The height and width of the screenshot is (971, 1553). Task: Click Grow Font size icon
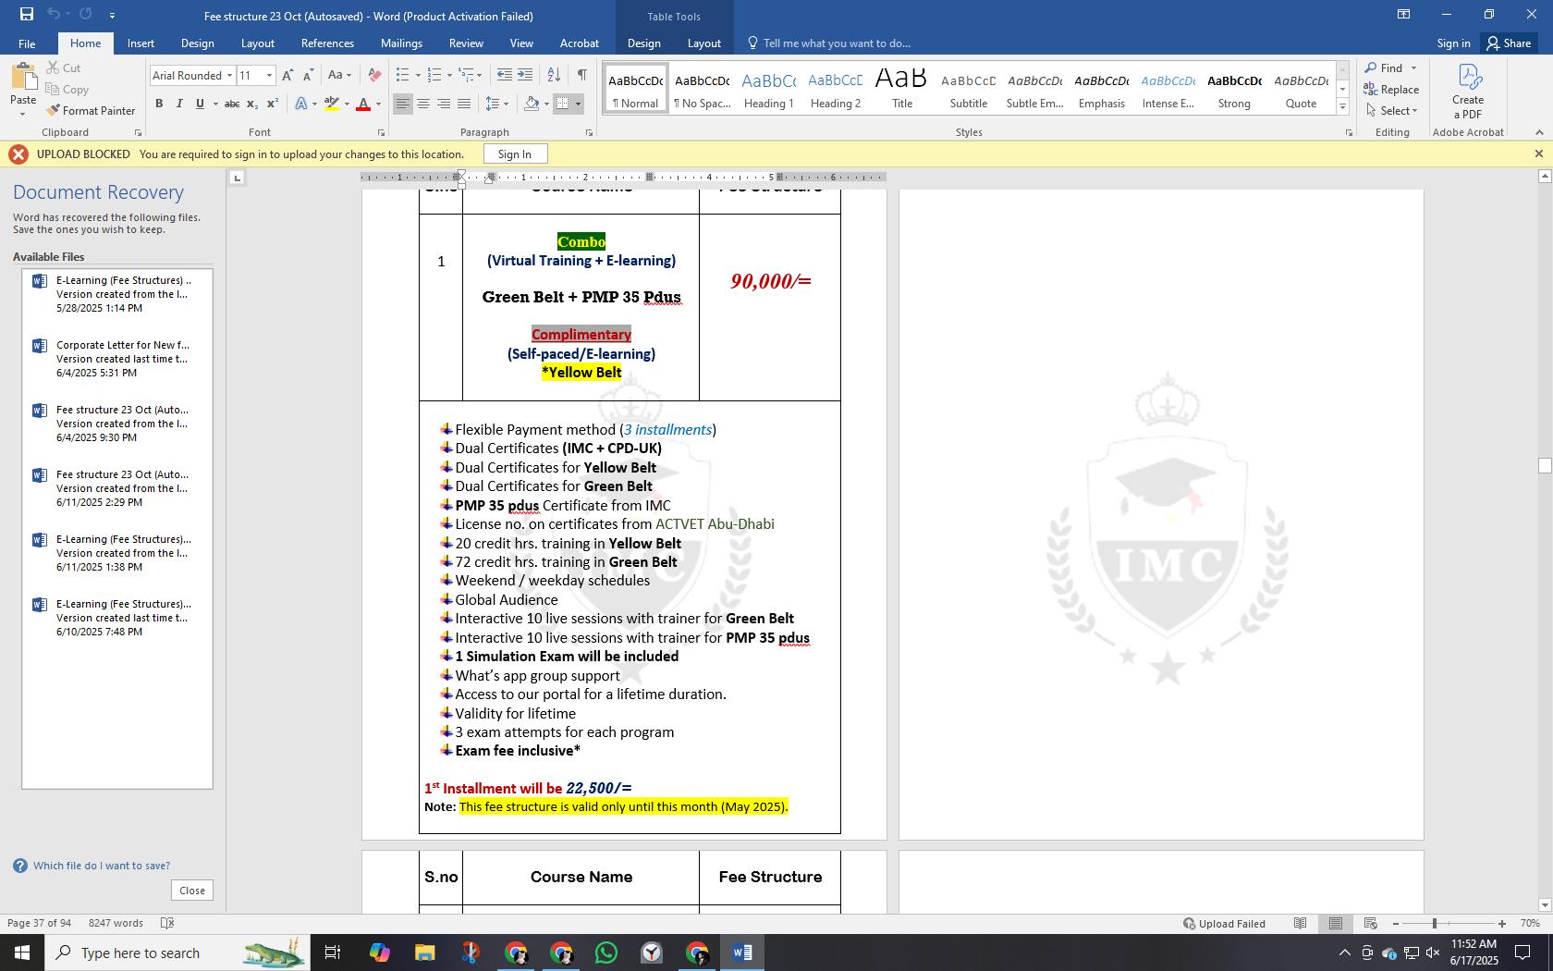pos(287,75)
